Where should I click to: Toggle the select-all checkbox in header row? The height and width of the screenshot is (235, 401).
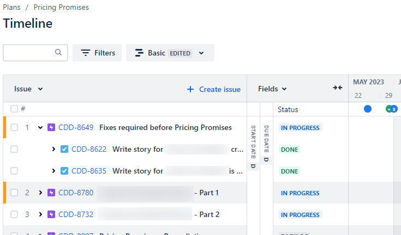[x=14, y=109]
